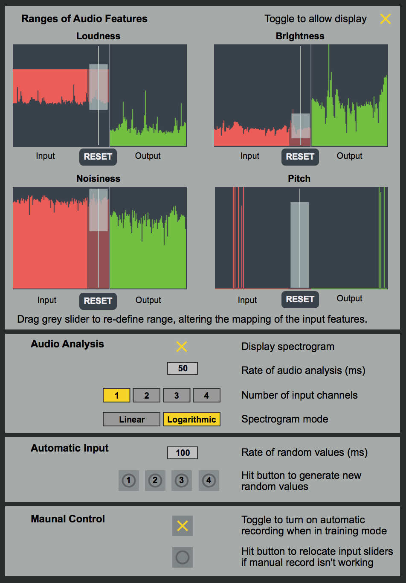Viewport: 406px width, 583px height.
Task: Toggle Display spectrogram X
Action: (x=182, y=347)
